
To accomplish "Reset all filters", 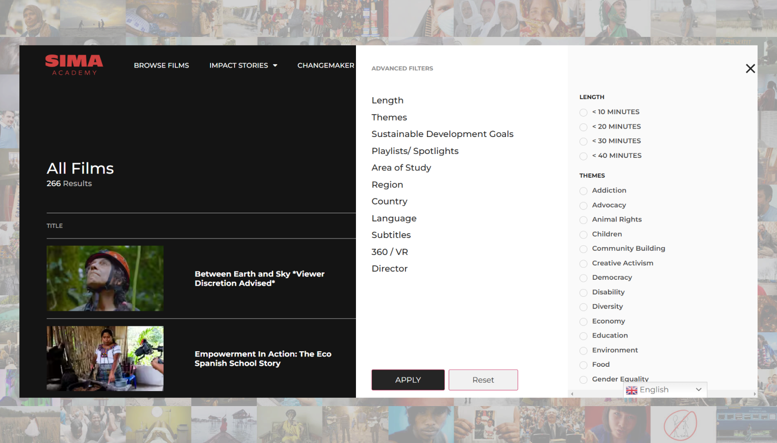I will tap(483, 380).
